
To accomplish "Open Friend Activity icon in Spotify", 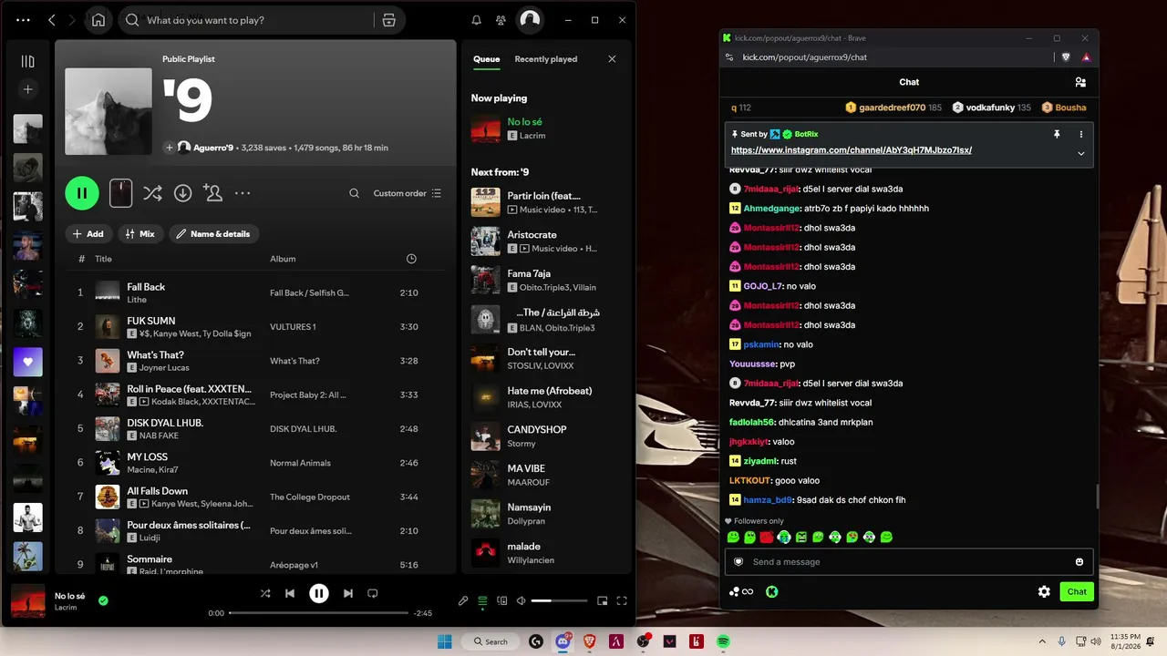I will (501, 20).
